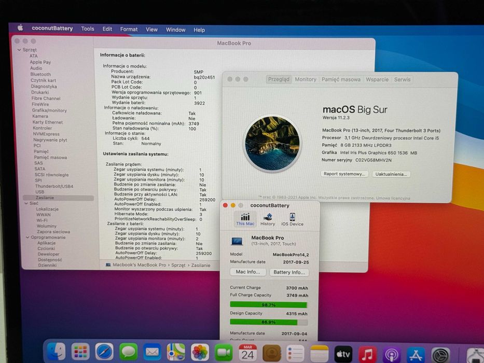Screen dimensions: 484x363
Task: Open Photos from the Dock
Action: [200, 352]
